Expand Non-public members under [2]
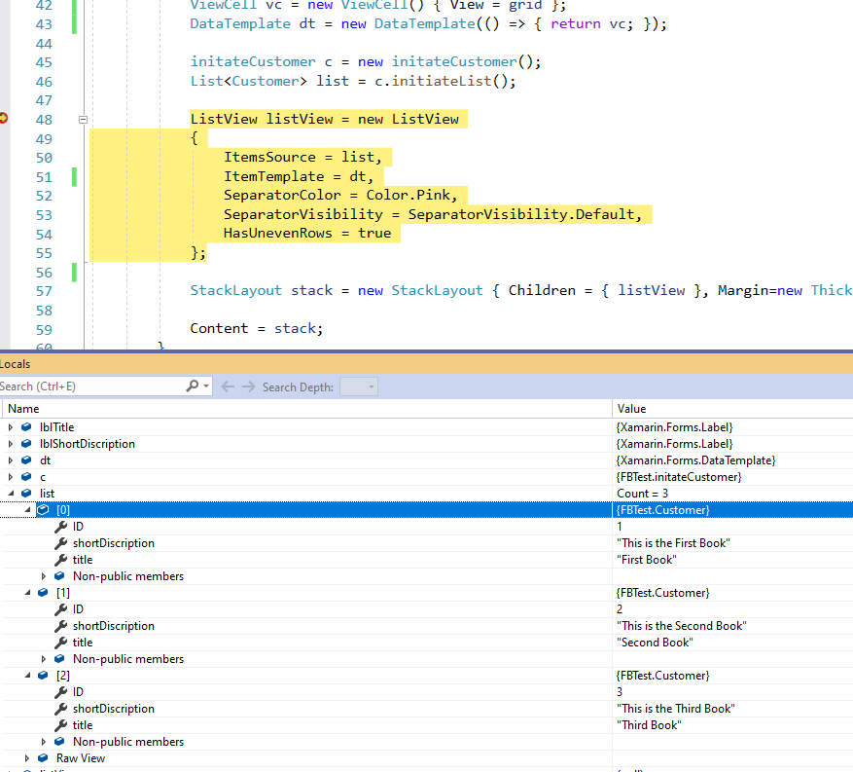Viewport: 853px width, 772px height. point(44,742)
